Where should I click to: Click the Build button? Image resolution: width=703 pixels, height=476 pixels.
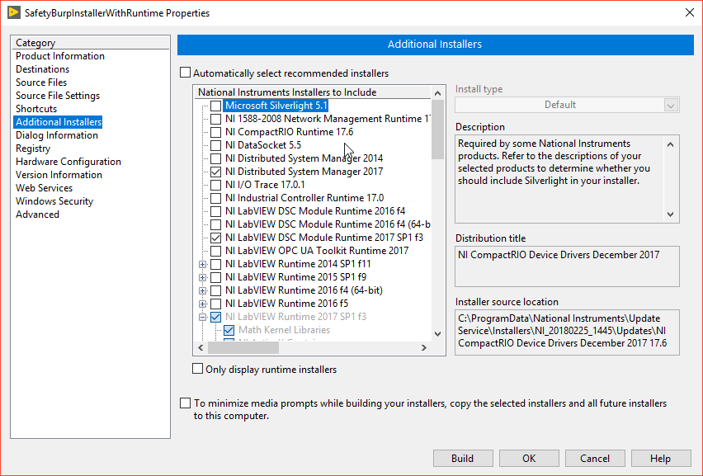click(x=463, y=459)
